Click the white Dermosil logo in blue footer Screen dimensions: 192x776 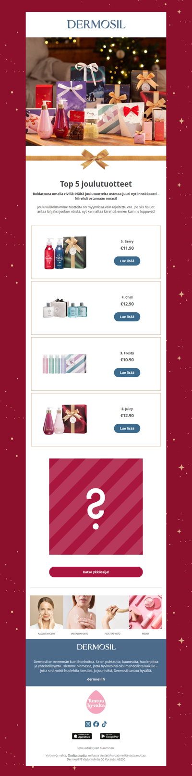(x=96, y=647)
